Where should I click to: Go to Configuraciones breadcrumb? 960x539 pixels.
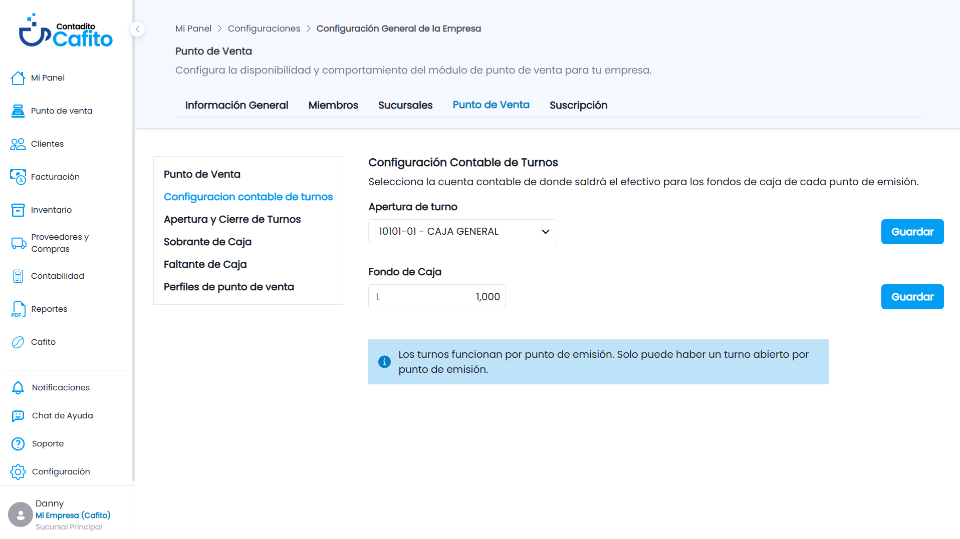click(x=264, y=29)
